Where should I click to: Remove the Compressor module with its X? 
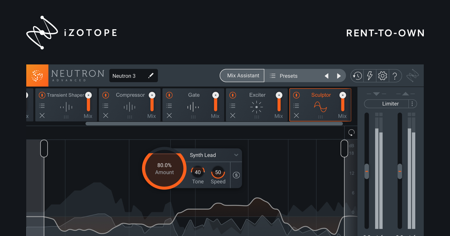[105, 116]
